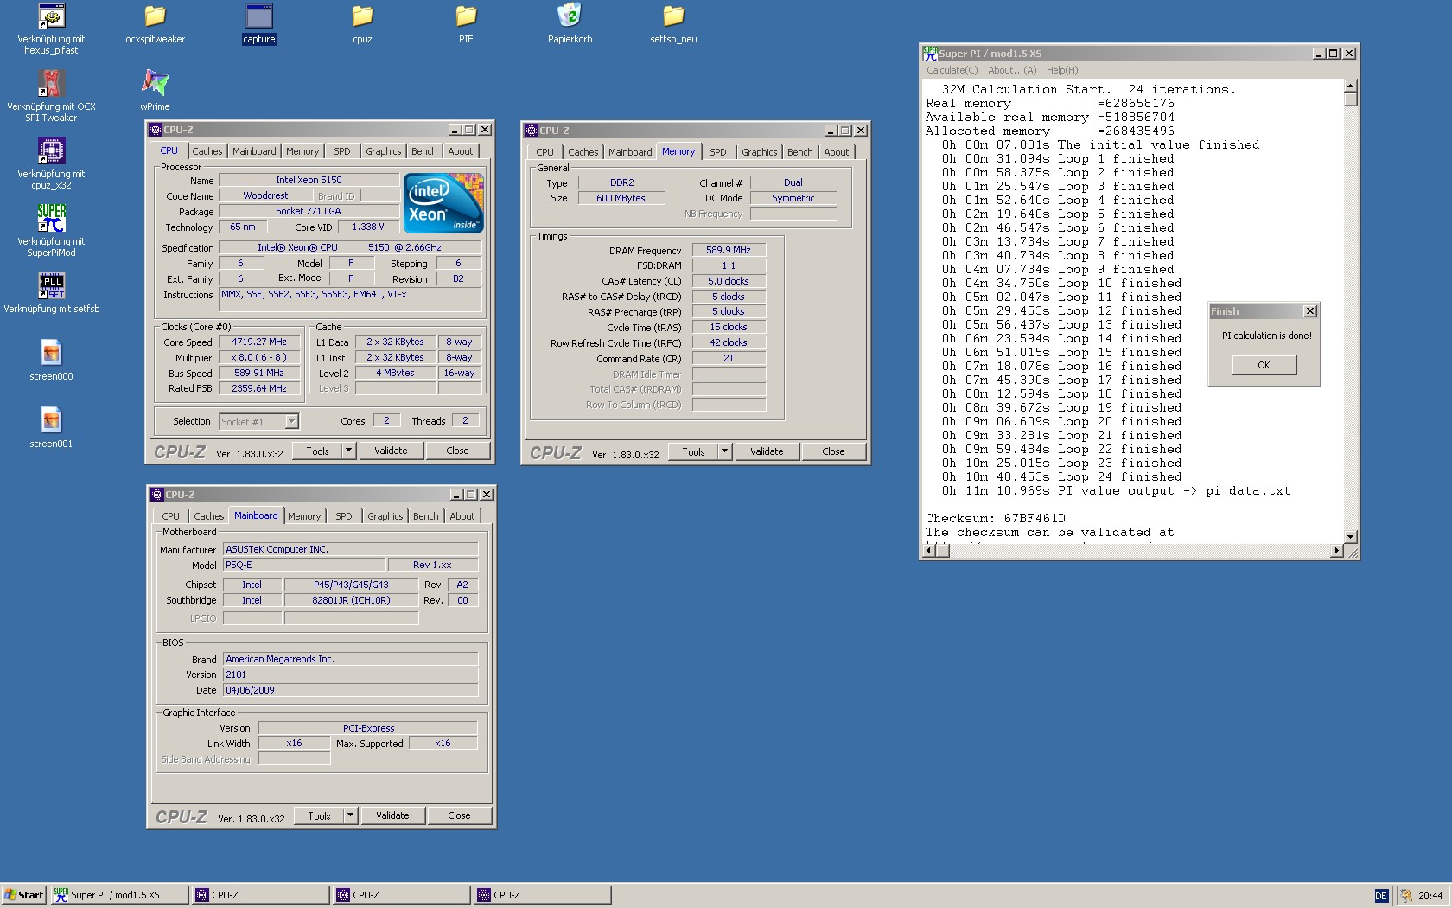Viewport: 1452px width, 908px height.
Task: Click Validate in the Mainboard tab window
Action: 392,815
